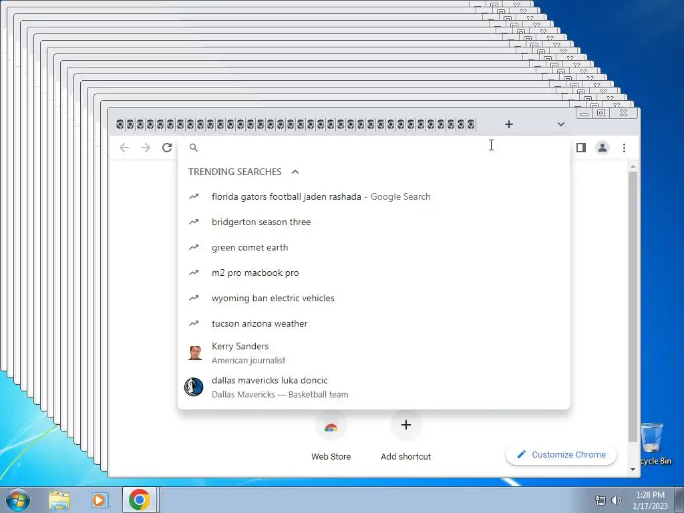Open Chrome's three-dot menu
This screenshot has height=513, width=684.
coord(625,148)
